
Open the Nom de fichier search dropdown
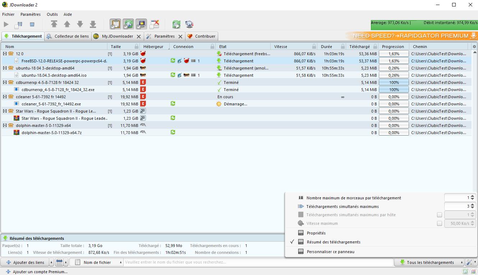click(97, 262)
